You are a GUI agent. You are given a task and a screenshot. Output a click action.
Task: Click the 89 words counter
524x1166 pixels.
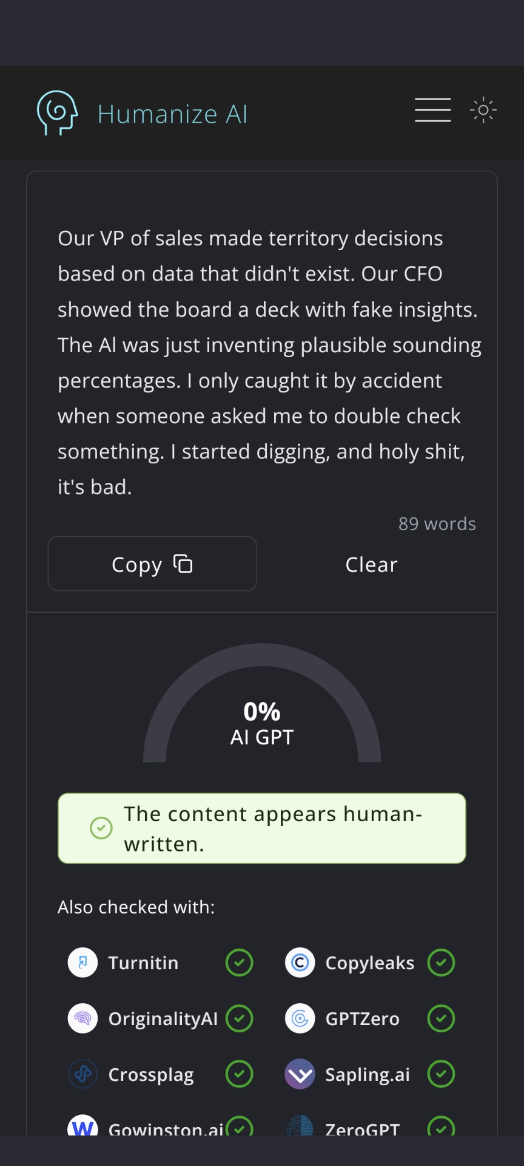click(437, 523)
